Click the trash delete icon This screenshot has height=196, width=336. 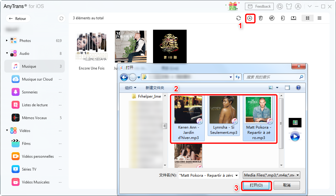[261, 18]
